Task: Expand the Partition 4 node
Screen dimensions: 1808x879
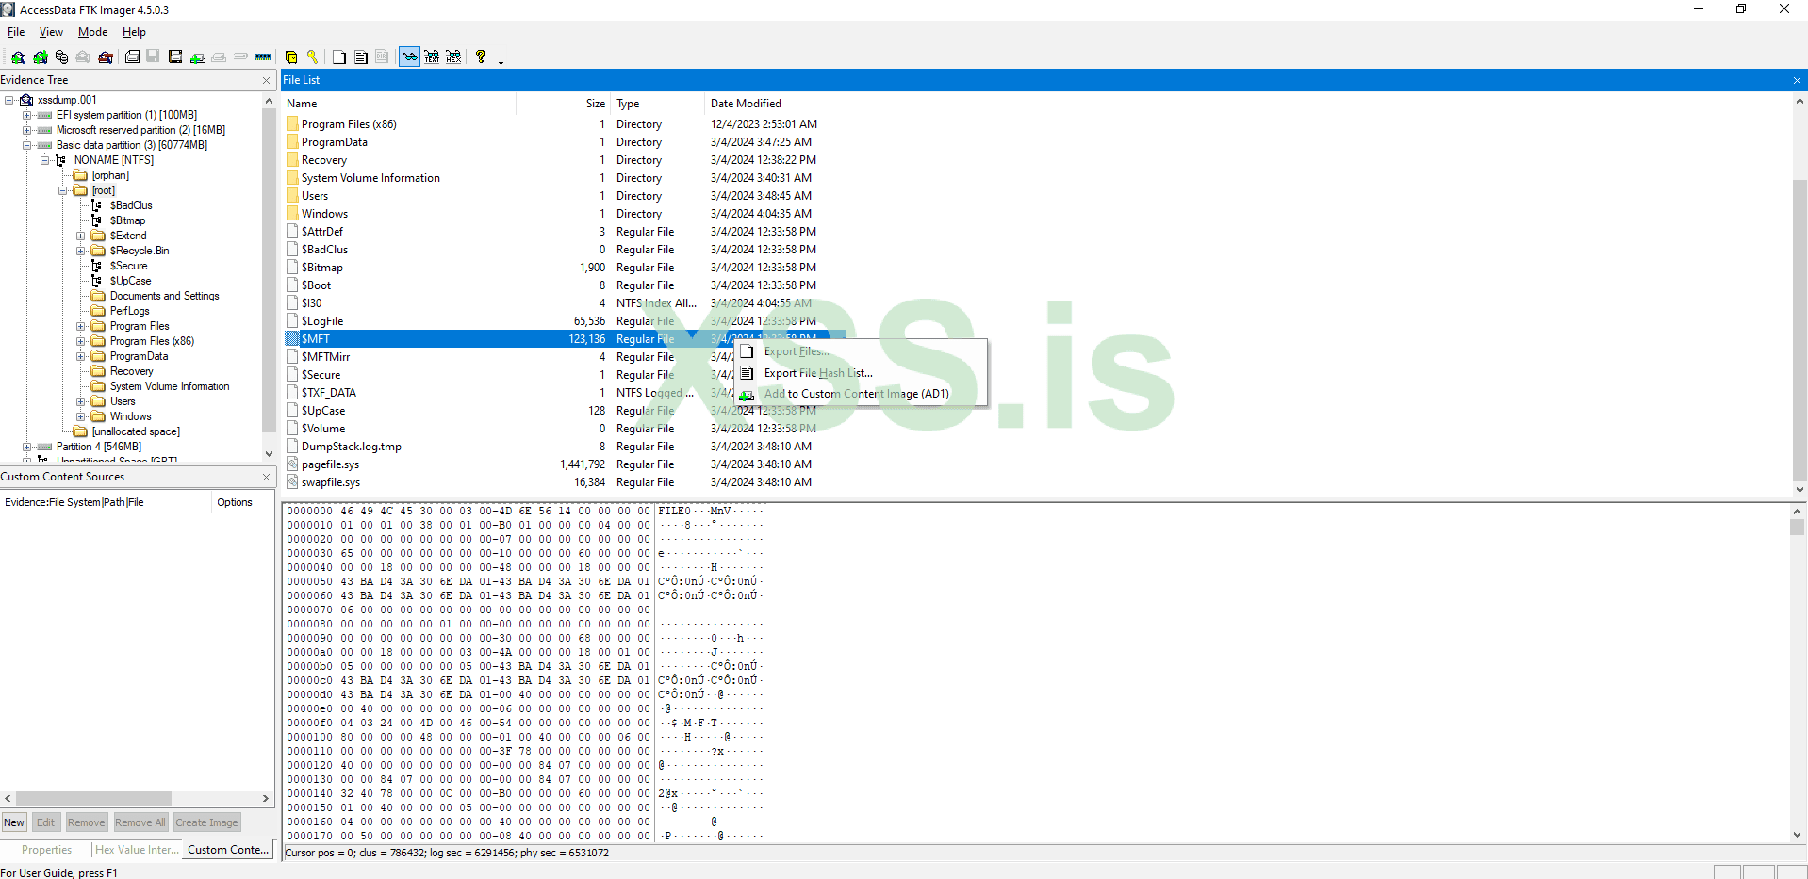Action: pyautogui.click(x=27, y=447)
